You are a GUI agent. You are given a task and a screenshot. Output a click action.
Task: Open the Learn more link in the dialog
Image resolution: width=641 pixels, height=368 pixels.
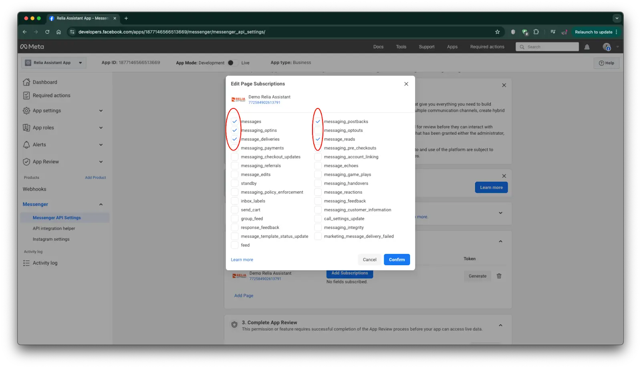pos(242,259)
